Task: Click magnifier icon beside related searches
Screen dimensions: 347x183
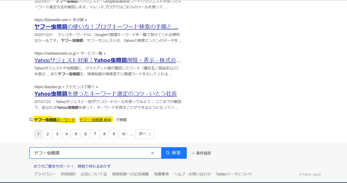Action: click(31, 120)
